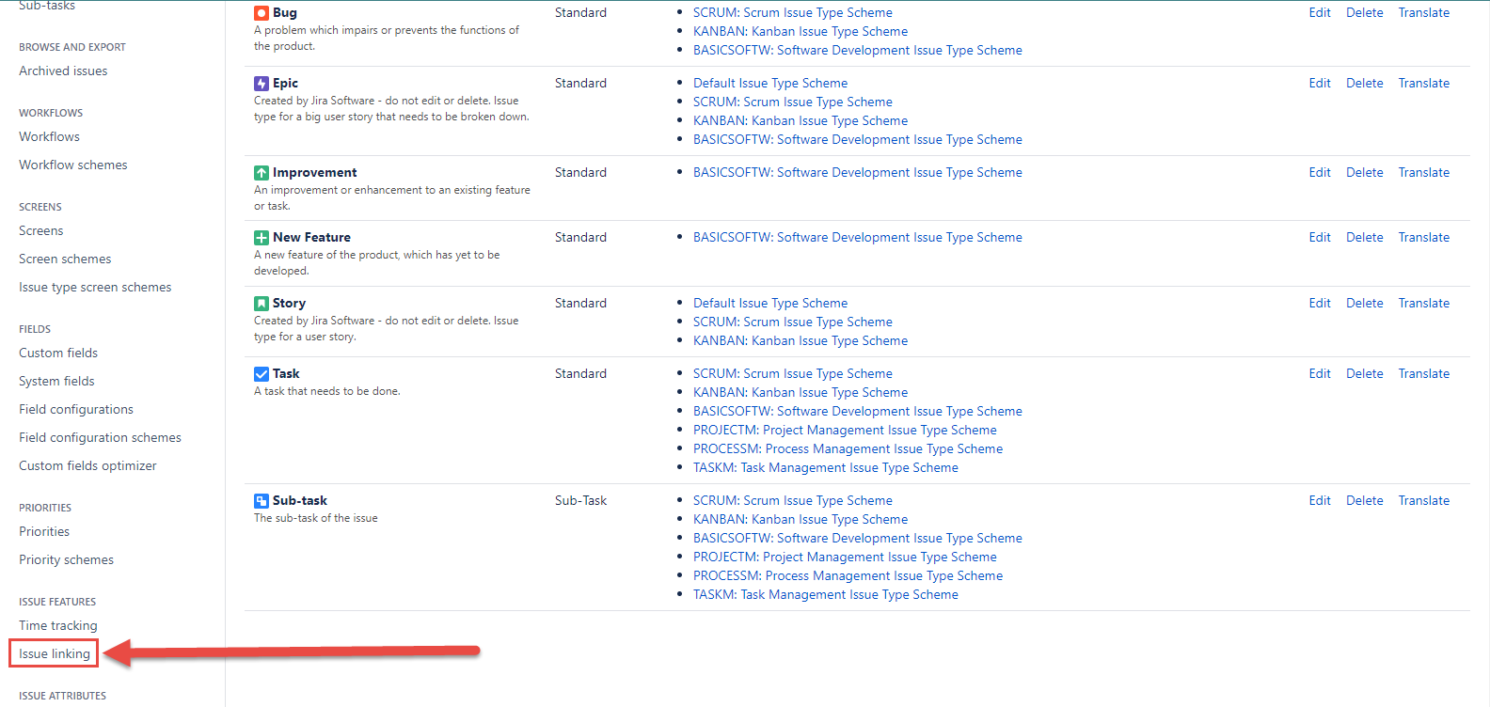This screenshot has height=707, width=1490.
Task: Open Priority schemes page
Action: (66, 559)
